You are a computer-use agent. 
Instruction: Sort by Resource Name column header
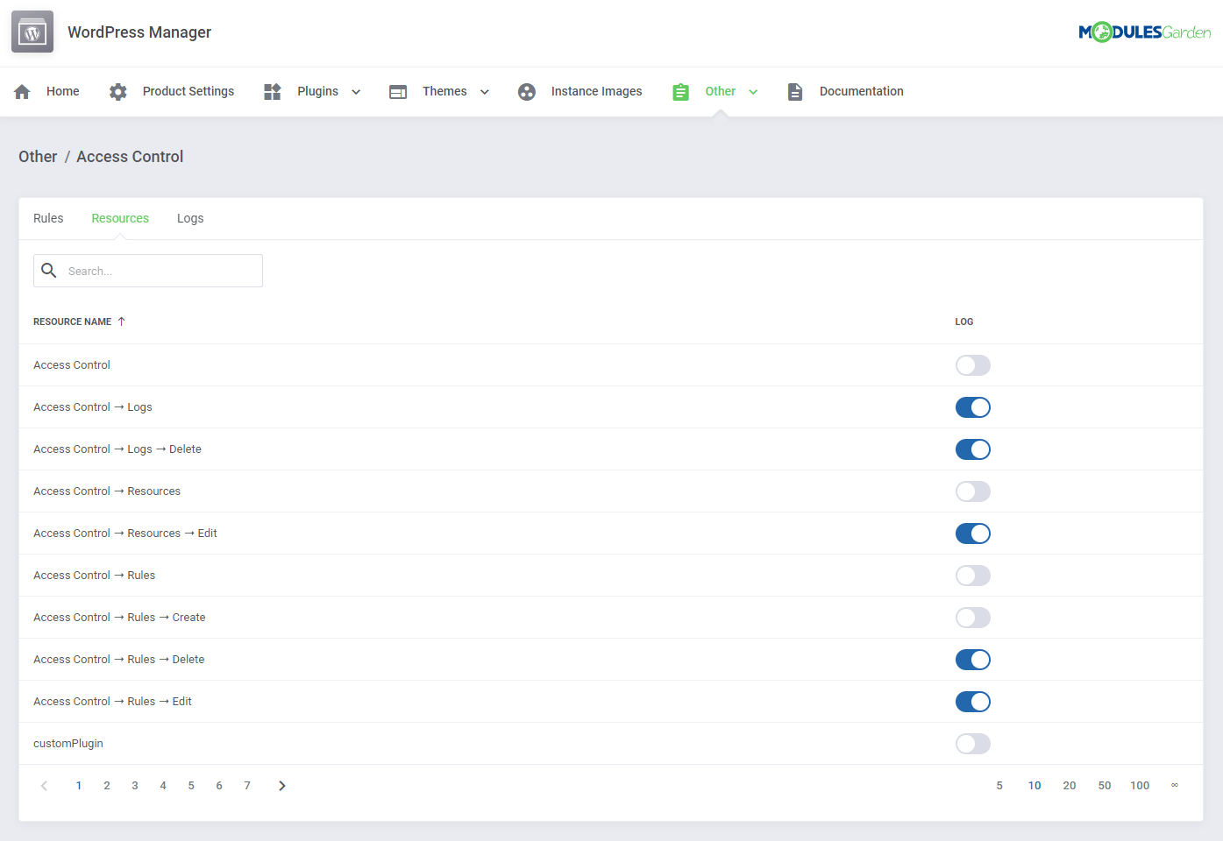coord(73,322)
